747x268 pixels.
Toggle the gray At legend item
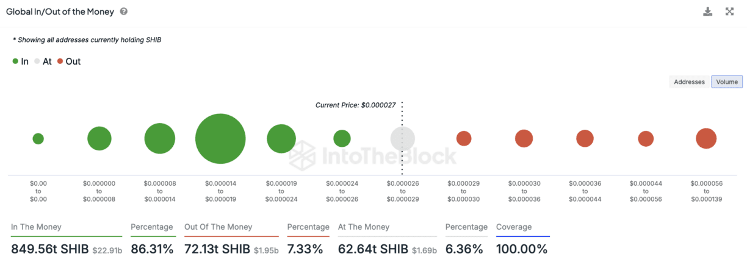(x=43, y=62)
